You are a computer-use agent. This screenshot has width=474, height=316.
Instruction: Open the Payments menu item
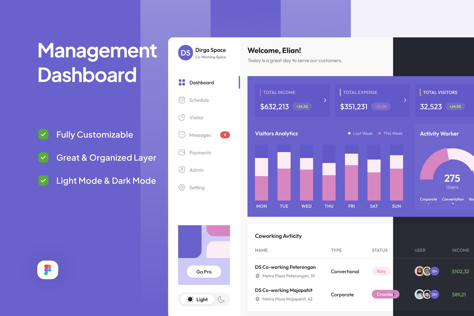(x=200, y=153)
